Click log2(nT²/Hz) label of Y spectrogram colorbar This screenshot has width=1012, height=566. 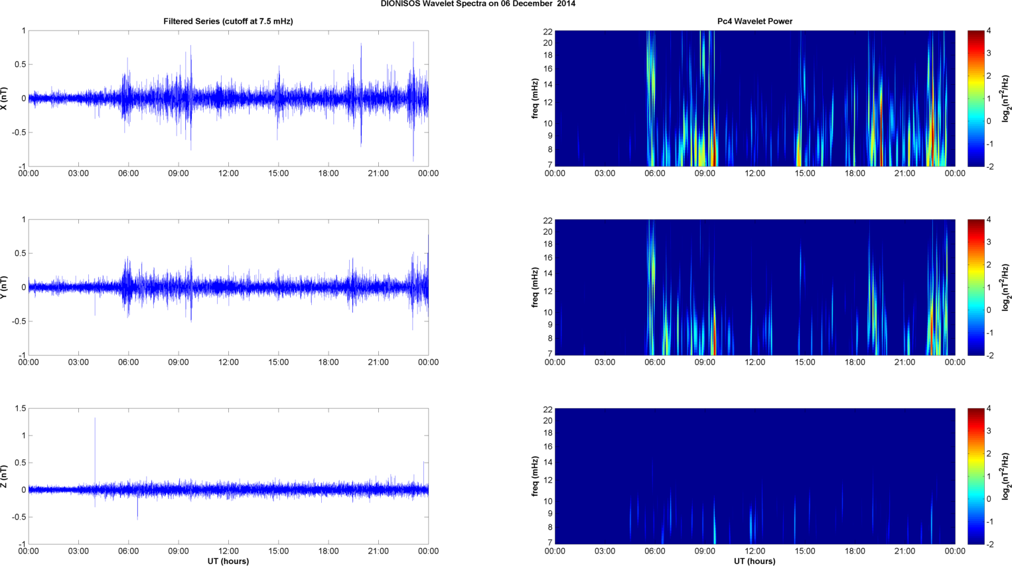coord(1007,287)
